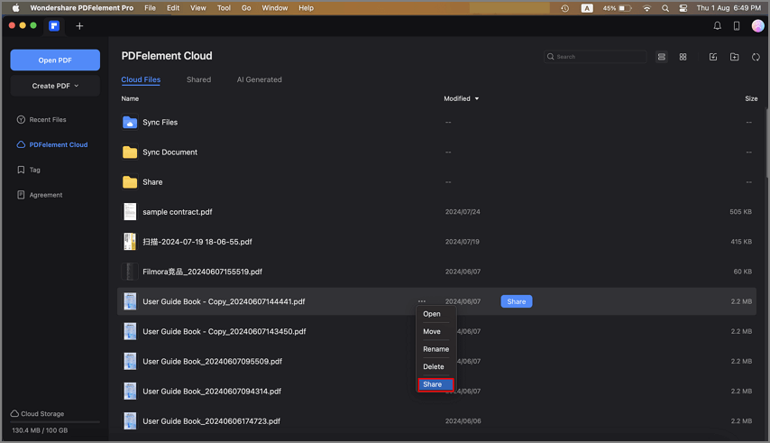Viewport: 770px width, 443px height.
Task: Open the Tool menu in menu bar
Action: point(224,8)
